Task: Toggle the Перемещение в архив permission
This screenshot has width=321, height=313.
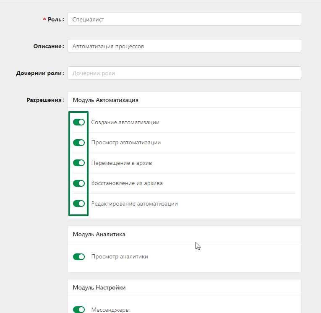Action: tap(79, 163)
